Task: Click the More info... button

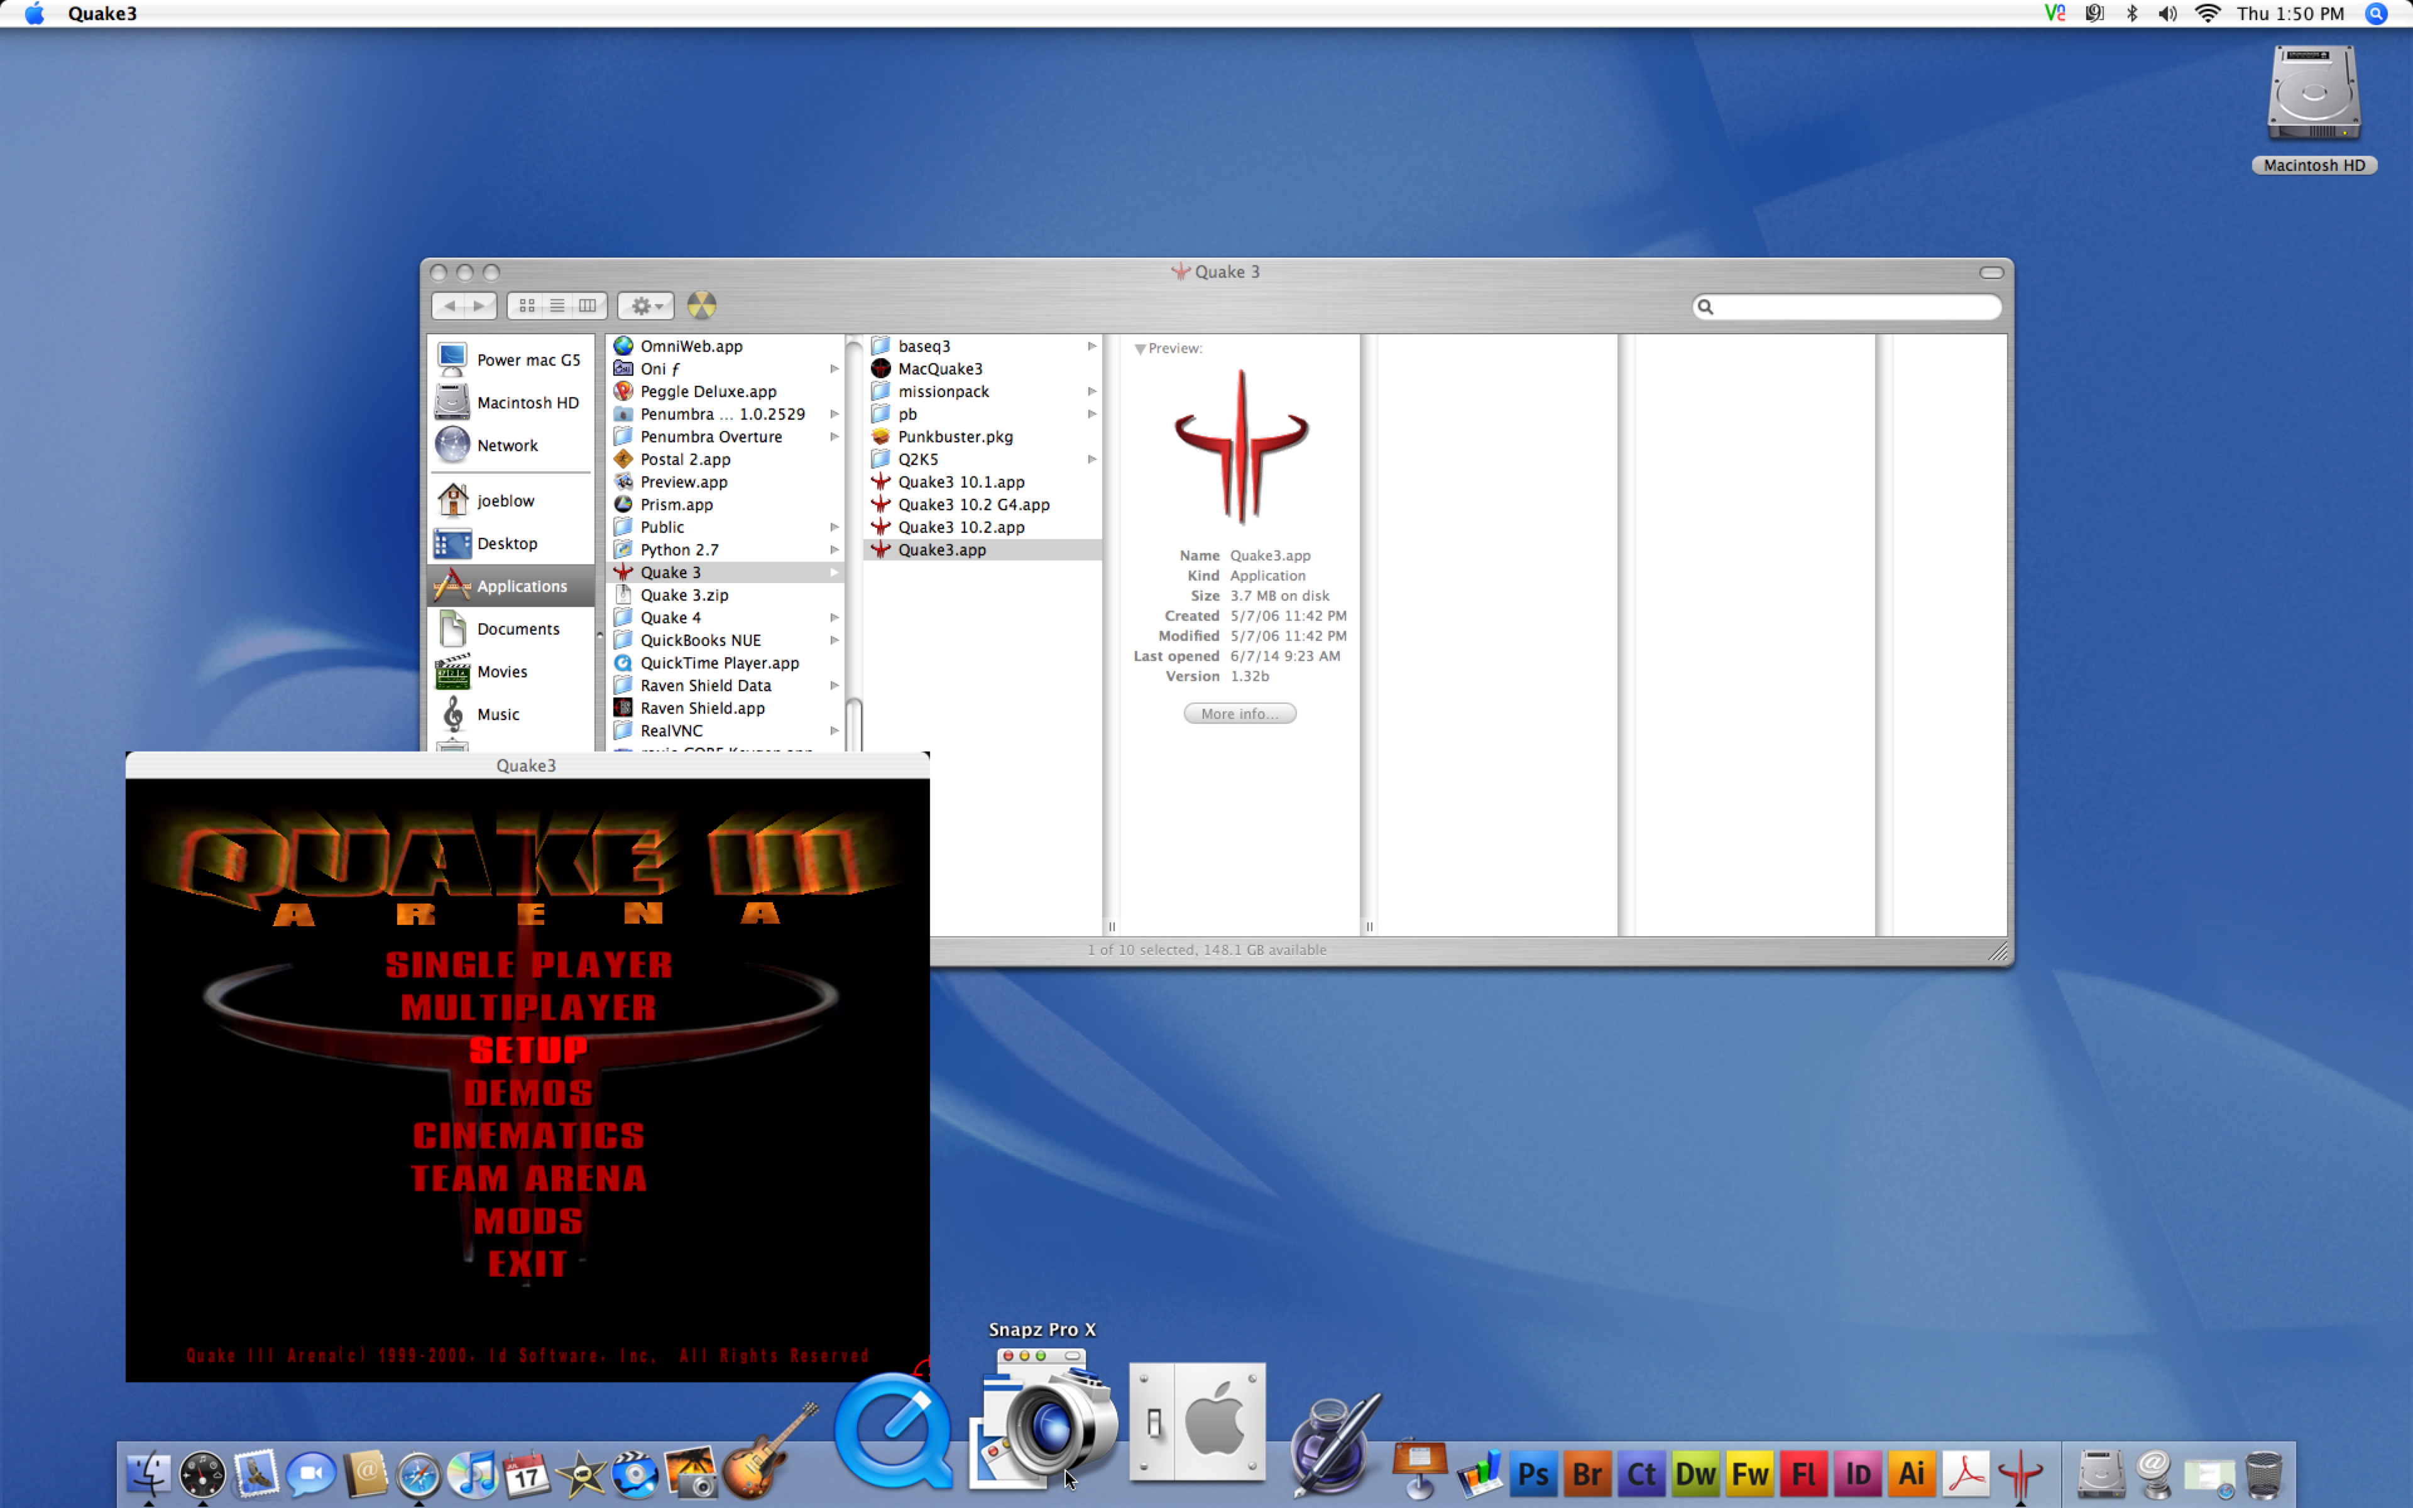Action: pyautogui.click(x=1239, y=713)
